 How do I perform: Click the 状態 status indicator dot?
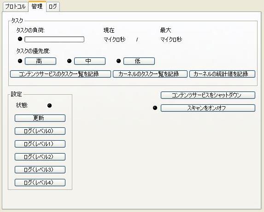(x=49, y=105)
